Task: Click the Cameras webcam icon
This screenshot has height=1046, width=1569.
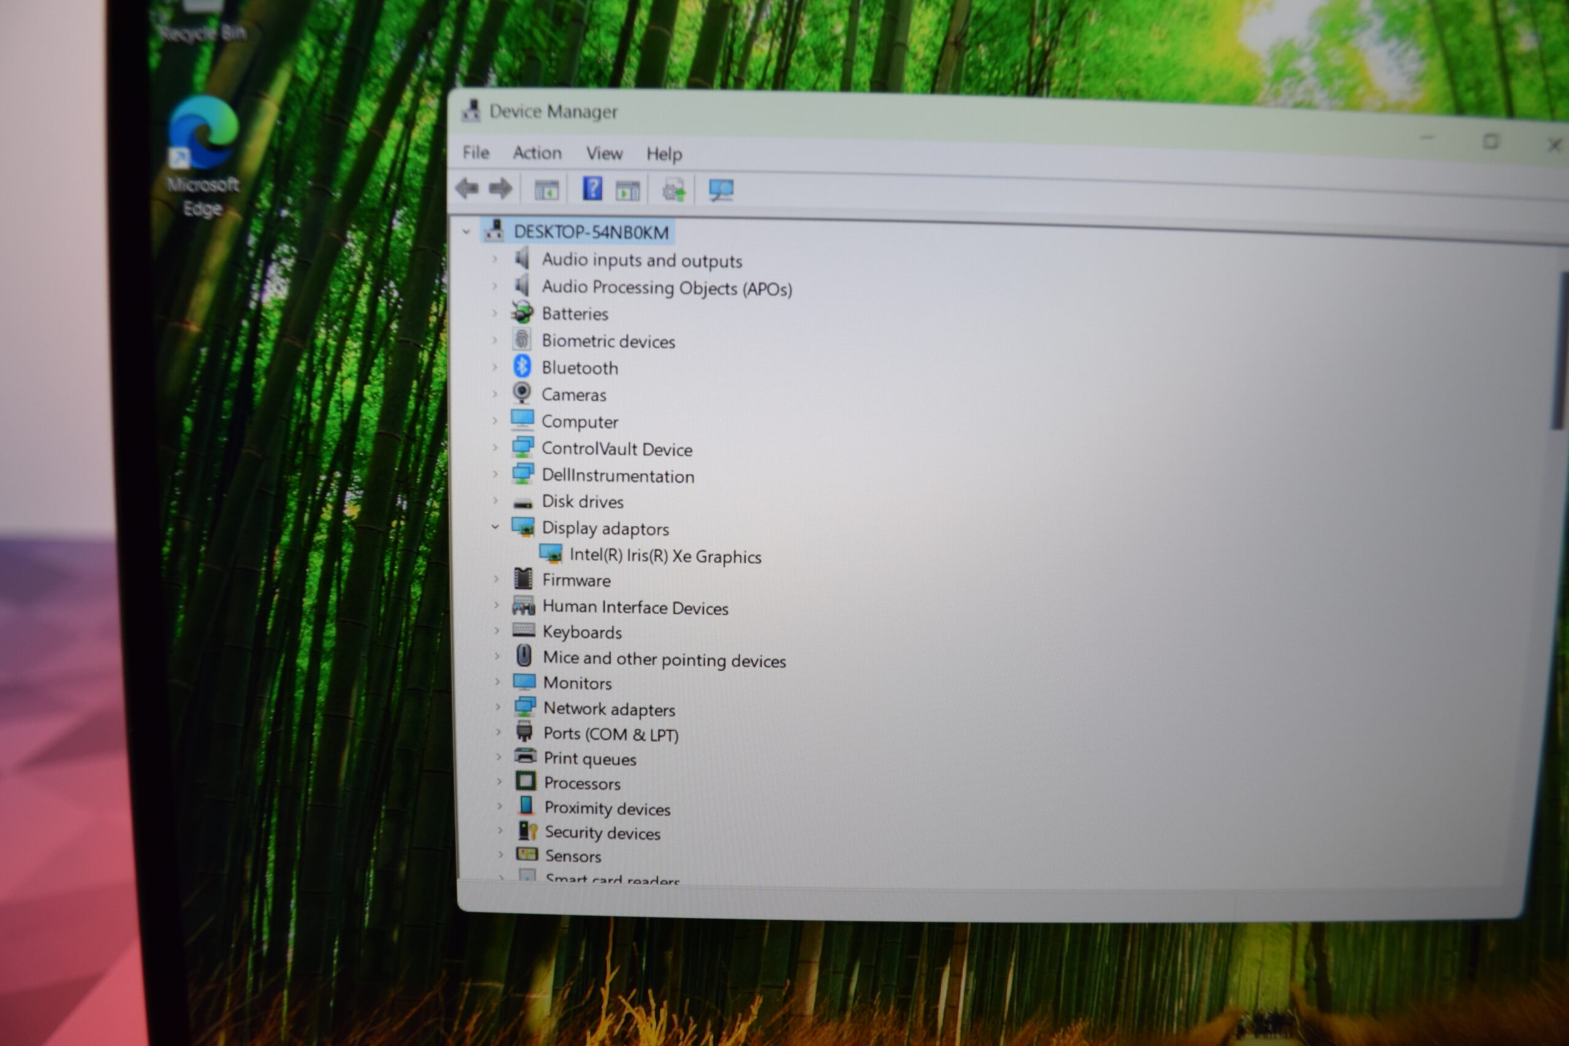Action: [522, 393]
